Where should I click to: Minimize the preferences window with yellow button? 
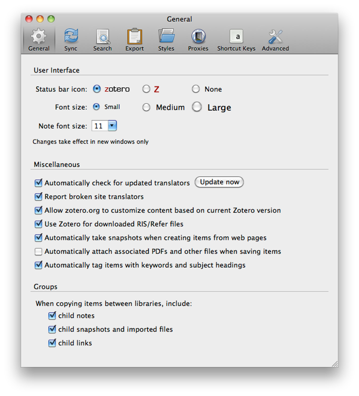click(40, 19)
